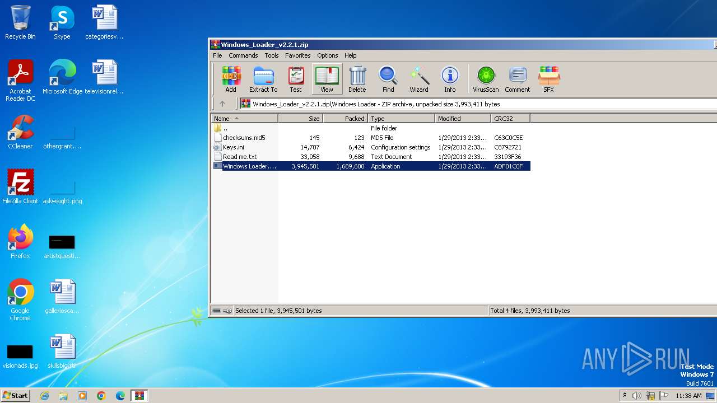Click the Test archive toolbar icon
Image resolution: width=717 pixels, height=403 pixels.
296,79
